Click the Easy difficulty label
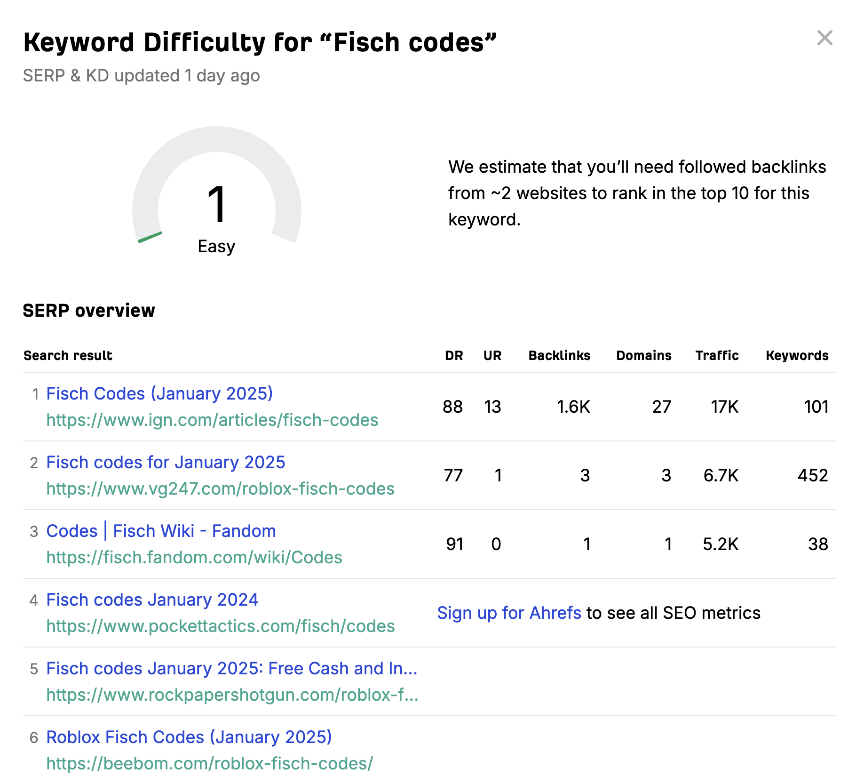 pyautogui.click(x=216, y=247)
